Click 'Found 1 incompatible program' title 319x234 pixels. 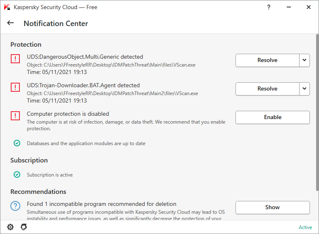point(102,204)
